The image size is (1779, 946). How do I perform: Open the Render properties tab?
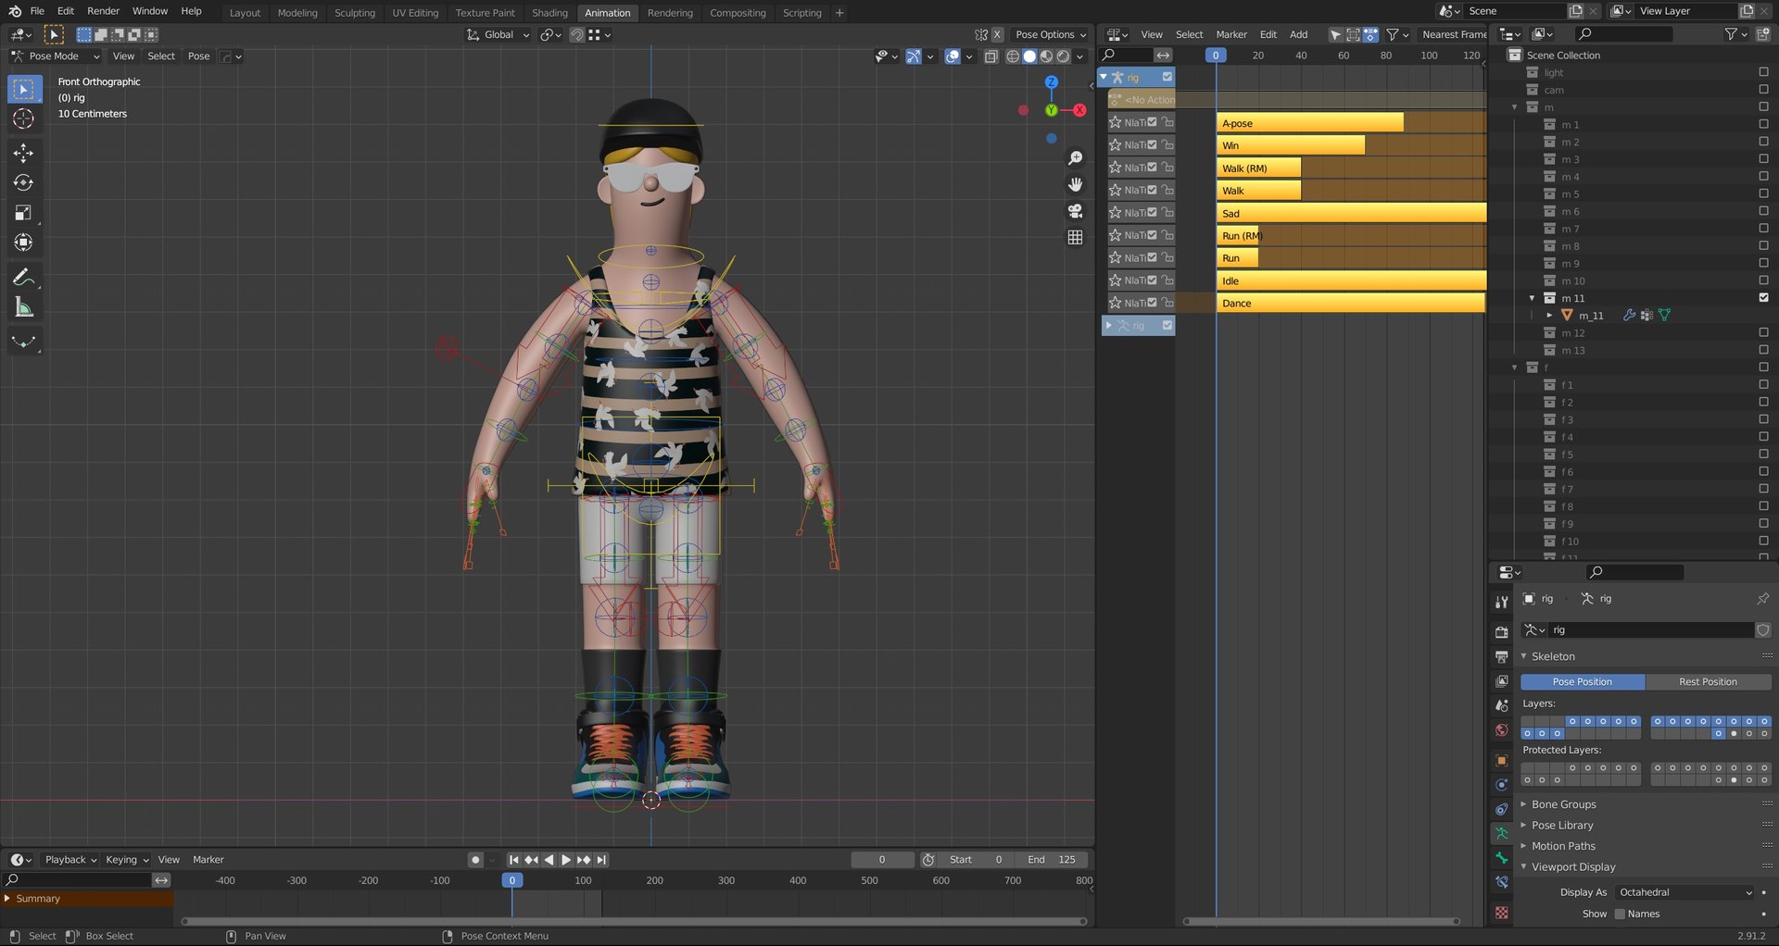pos(1502,632)
